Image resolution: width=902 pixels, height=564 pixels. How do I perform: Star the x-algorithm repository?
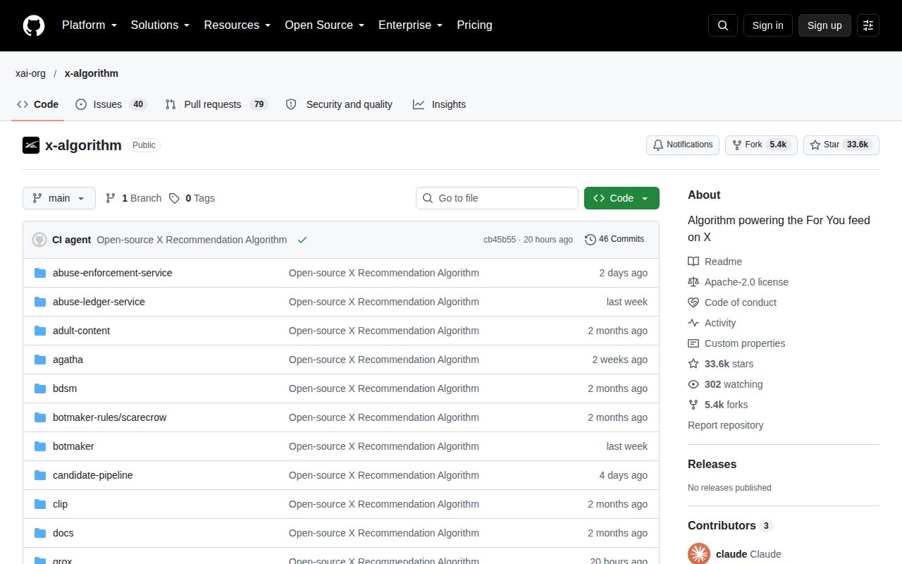point(841,145)
